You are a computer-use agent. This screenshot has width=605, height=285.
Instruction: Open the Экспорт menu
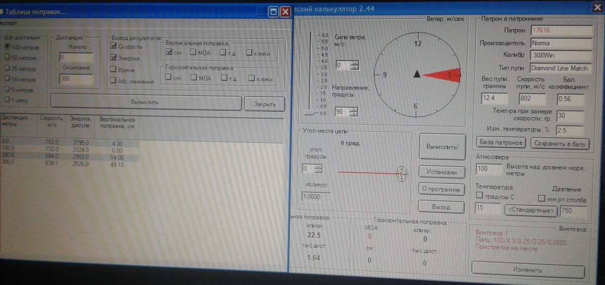(8, 23)
